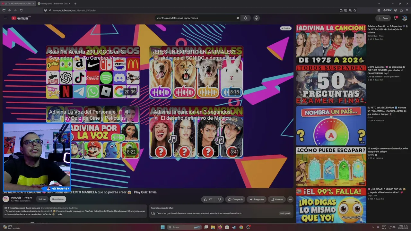
Task: Show hidden tray icons chevron
Action: [x=373, y=227]
